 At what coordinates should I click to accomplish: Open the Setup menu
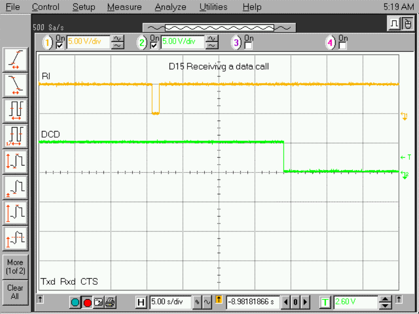pyautogui.click(x=84, y=7)
